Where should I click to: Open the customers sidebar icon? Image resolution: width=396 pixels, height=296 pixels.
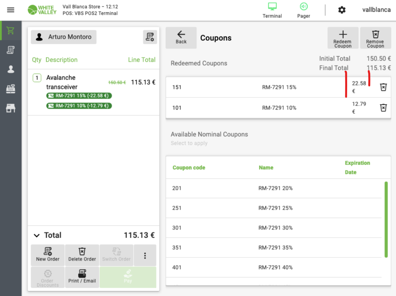tap(11, 69)
